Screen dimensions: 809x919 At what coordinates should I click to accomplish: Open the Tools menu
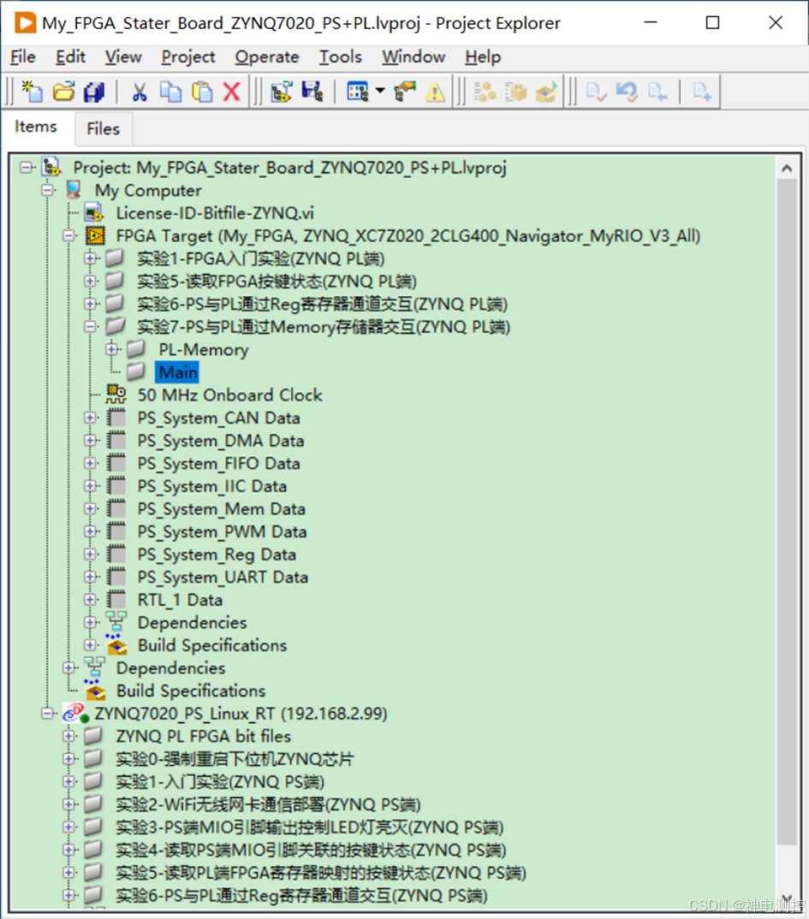[340, 56]
